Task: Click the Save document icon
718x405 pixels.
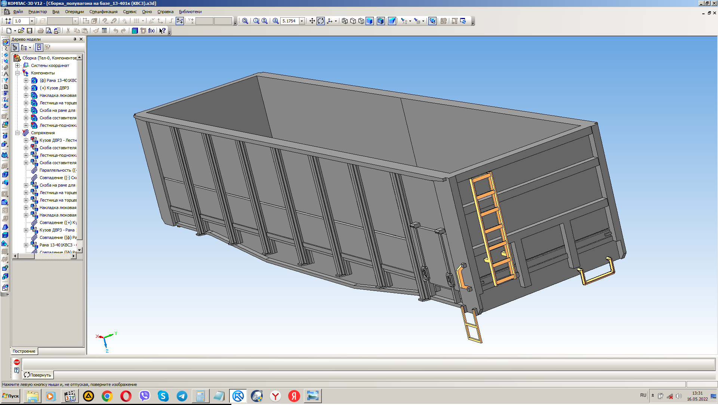Action: point(30,31)
